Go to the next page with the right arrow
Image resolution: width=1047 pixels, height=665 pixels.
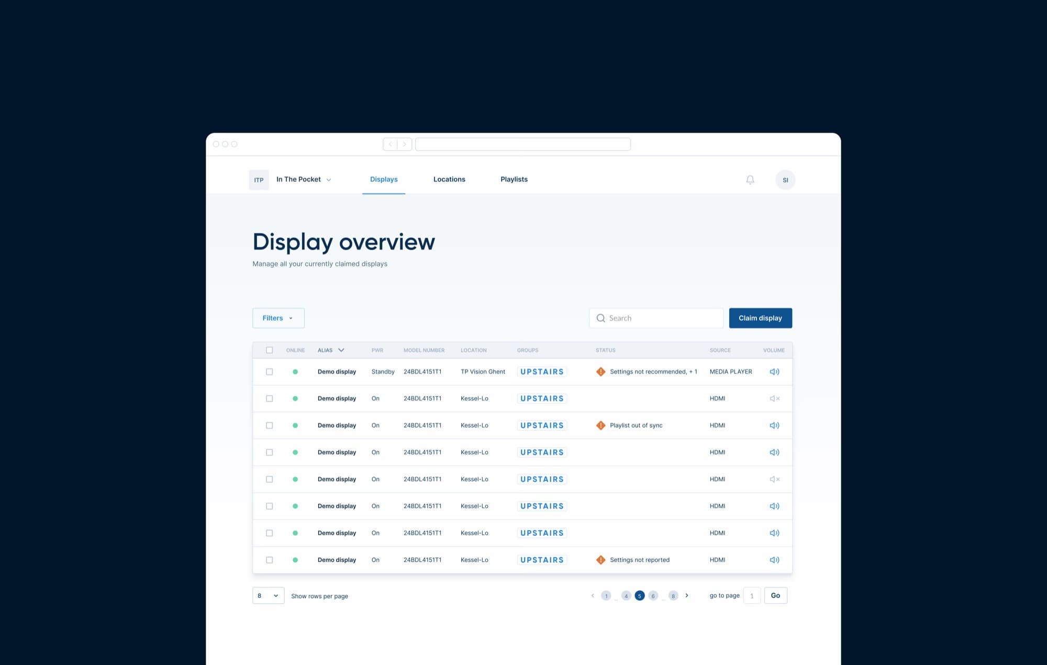point(687,595)
